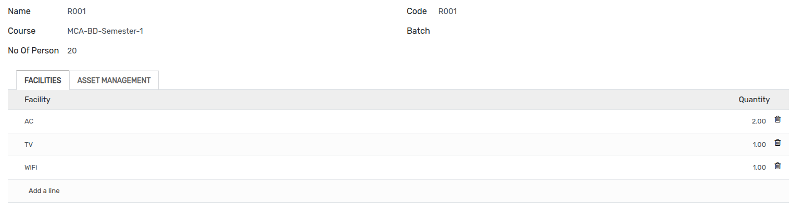Screen dimensions: 791x220
Task: Edit the Name field R001
Action: pyautogui.click(x=77, y=11)
